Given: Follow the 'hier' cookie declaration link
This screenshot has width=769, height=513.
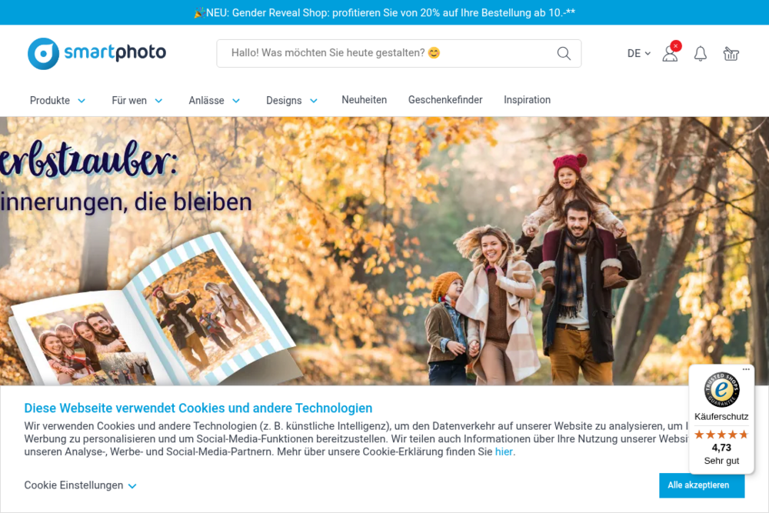Looking at the screenshot, I should click(x=504, y=452).
